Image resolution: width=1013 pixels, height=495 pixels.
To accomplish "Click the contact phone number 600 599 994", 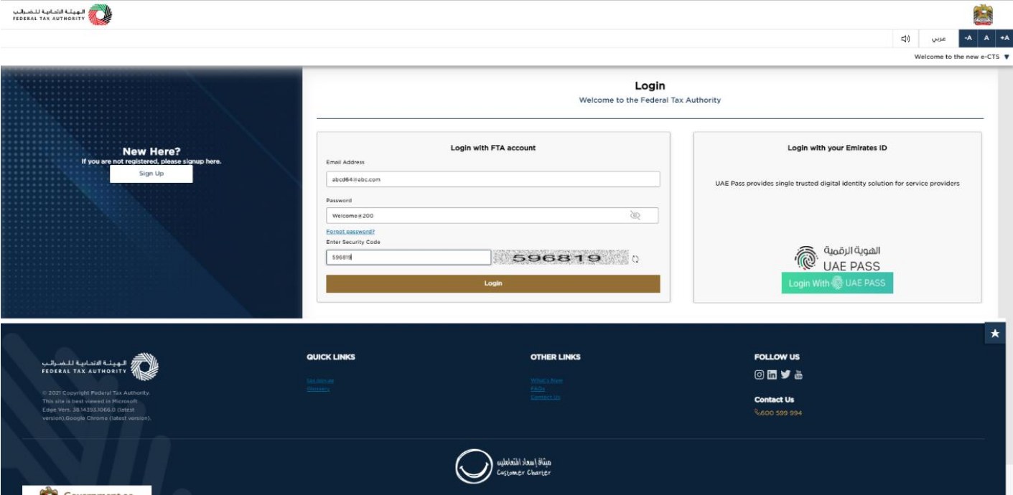I will tap(778, 413).
